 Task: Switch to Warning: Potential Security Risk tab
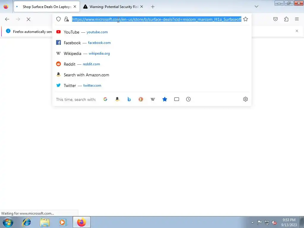click(x=113, y=7)
